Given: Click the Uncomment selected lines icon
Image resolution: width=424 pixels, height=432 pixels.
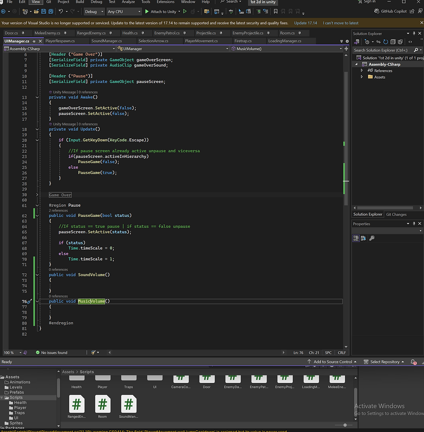Looking at the screenshot, I should [x=265, y=11].
